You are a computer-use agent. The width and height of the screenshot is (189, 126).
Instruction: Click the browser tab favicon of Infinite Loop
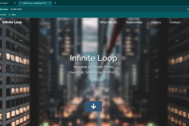click(20, 3)
